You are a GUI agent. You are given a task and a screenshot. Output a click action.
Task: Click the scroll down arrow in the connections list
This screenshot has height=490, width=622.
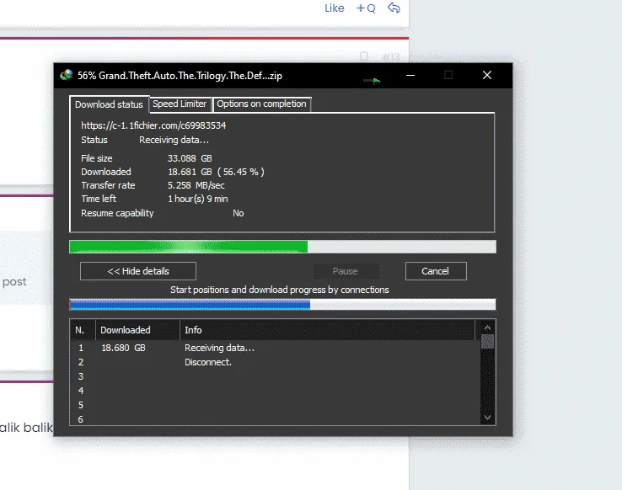coord(487,417)
